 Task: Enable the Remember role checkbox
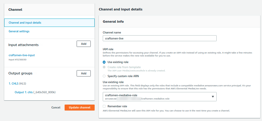104,106
